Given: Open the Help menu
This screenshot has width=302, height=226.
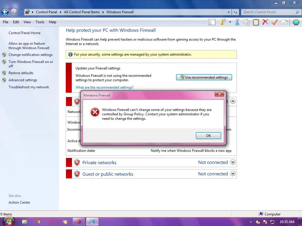Looking at the screenshot, I should click(52, 22).
